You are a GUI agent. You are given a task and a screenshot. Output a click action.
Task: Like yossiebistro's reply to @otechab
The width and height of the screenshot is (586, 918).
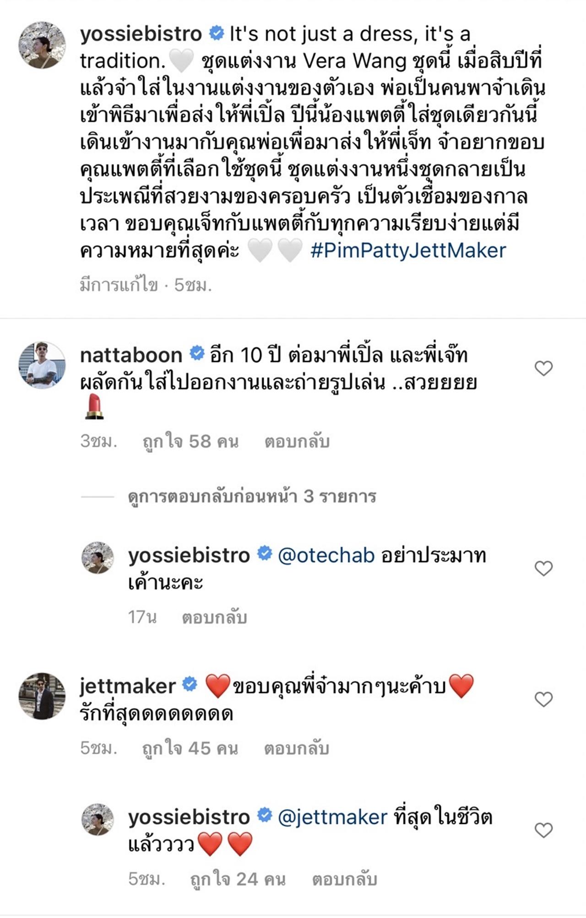[x=543, y=569]
